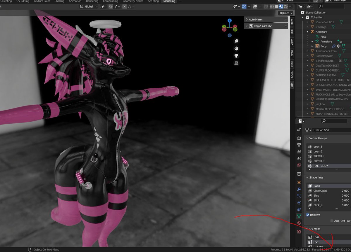The height and width of the screenshot is (252, 351).
Task: Toggle viewport overlays button
Action: tap(255, 6)
